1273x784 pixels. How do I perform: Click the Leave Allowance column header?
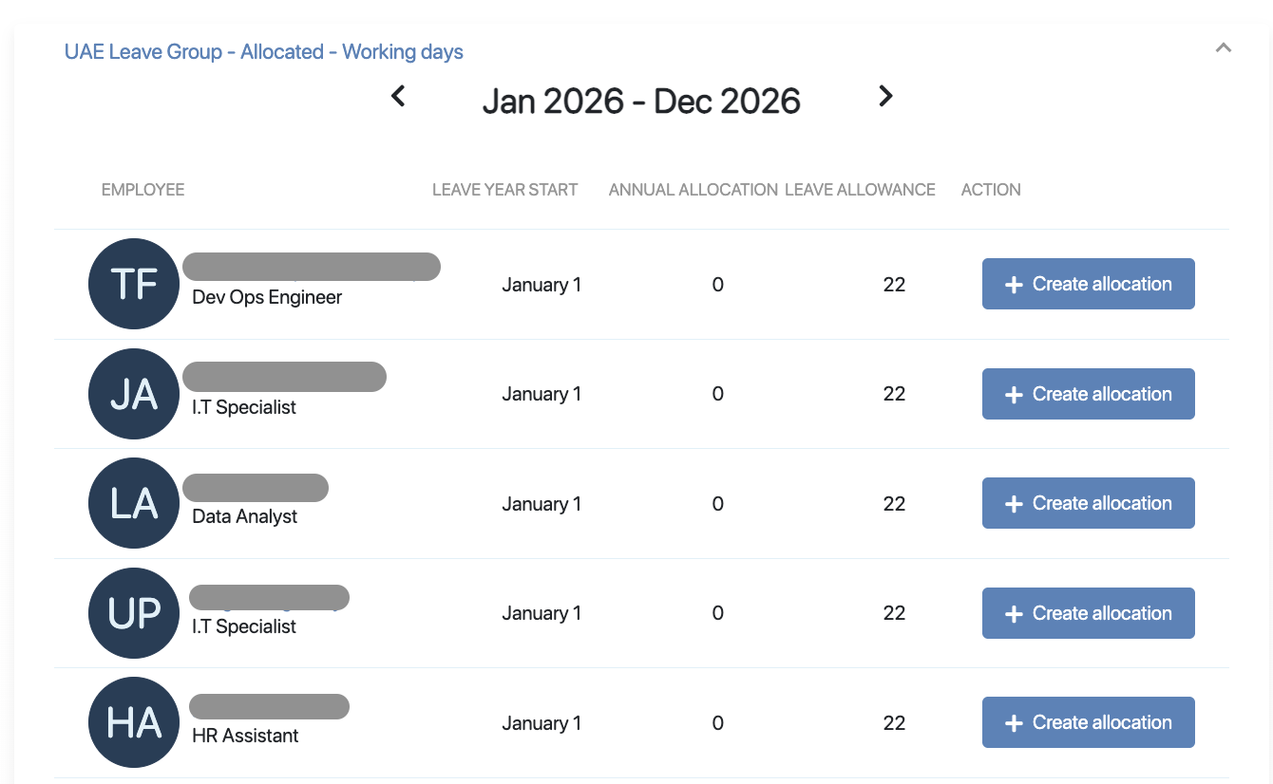[x=860, y=190]
